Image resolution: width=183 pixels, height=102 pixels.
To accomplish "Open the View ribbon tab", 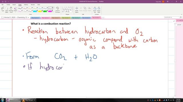I will point(39,5).
